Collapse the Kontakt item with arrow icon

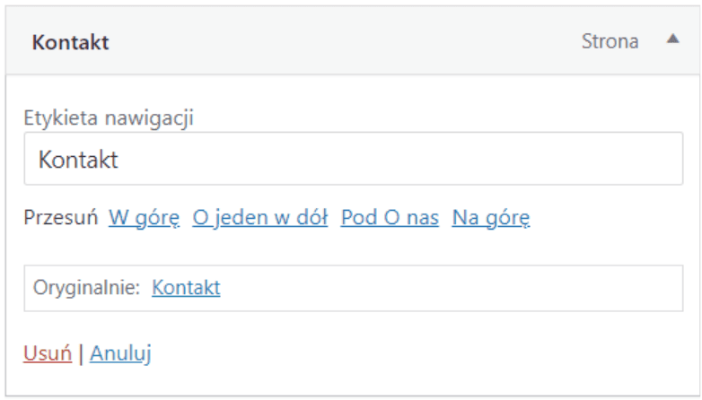coord(672,40)
